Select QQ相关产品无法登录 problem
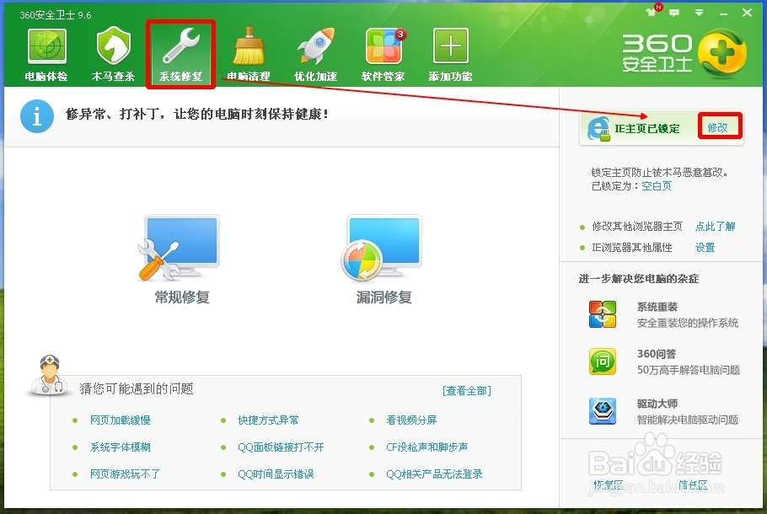Screen dimensions: 767x514 [x=434, y=474]
